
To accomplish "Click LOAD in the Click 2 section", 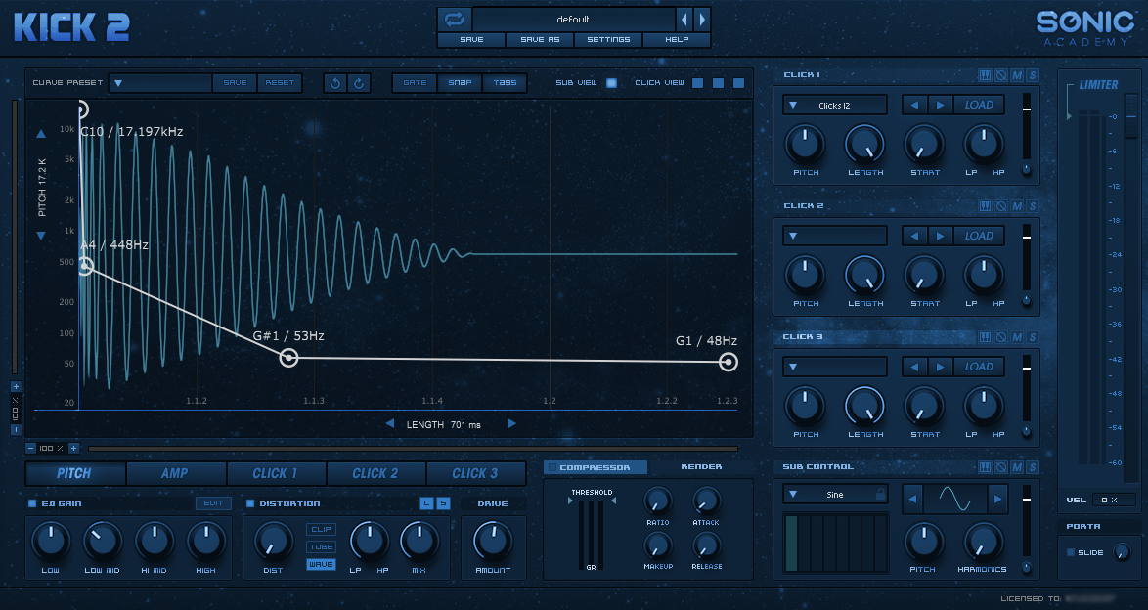I will point(979,236).
